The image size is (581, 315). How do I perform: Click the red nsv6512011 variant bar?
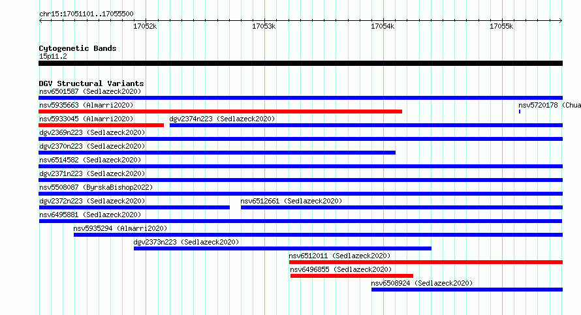pyautogui.click(x=426, y=262)
